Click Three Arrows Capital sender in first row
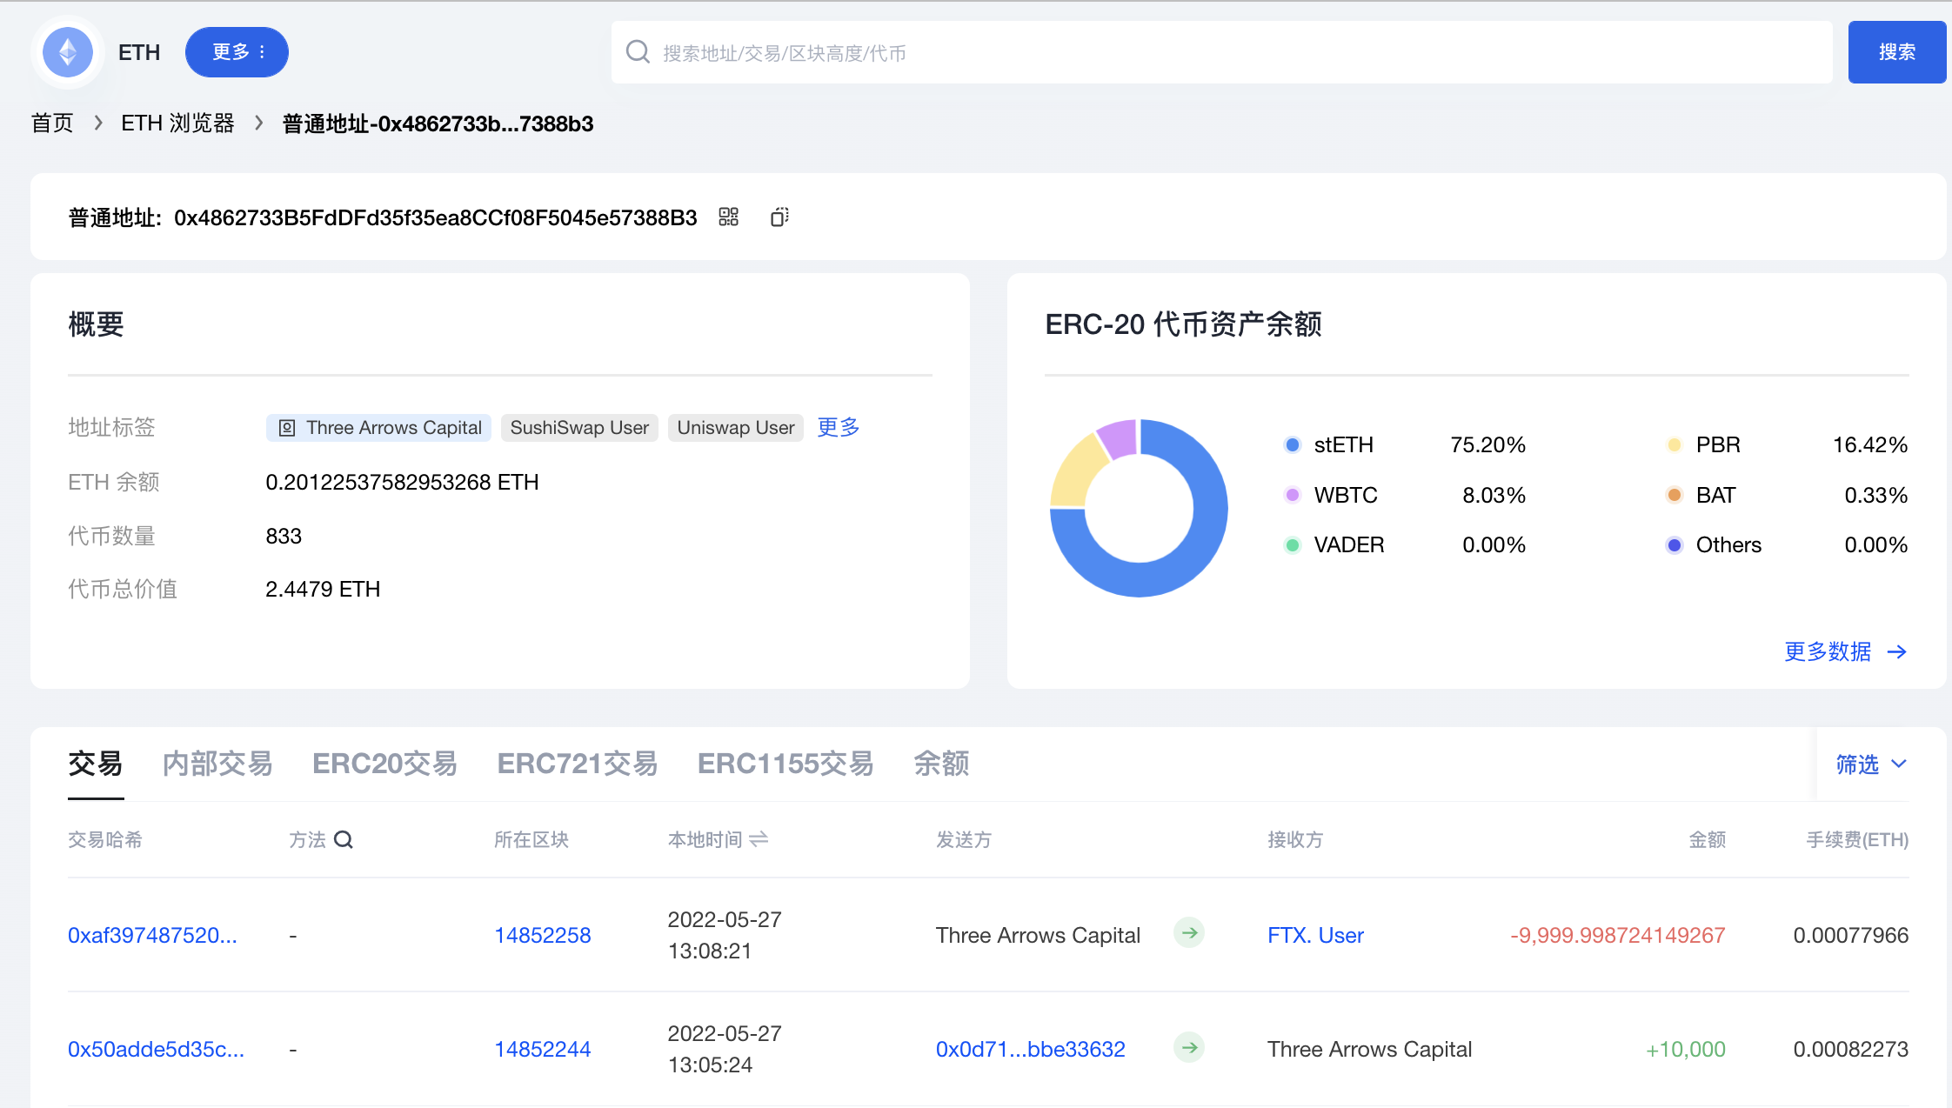Image resolution: width=1952 pixels, height=1108 pixels. (1038, 935)
